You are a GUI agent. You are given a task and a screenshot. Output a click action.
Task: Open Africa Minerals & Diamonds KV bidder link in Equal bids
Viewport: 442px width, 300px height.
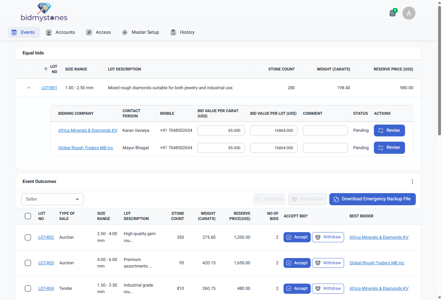pos(88,130)
